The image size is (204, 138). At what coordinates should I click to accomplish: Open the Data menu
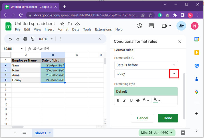click(76, 30)
